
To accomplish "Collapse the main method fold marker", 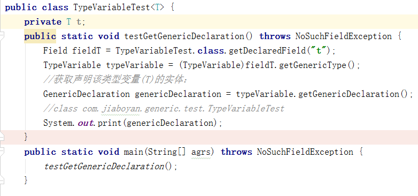I will (x=2, y=152).
